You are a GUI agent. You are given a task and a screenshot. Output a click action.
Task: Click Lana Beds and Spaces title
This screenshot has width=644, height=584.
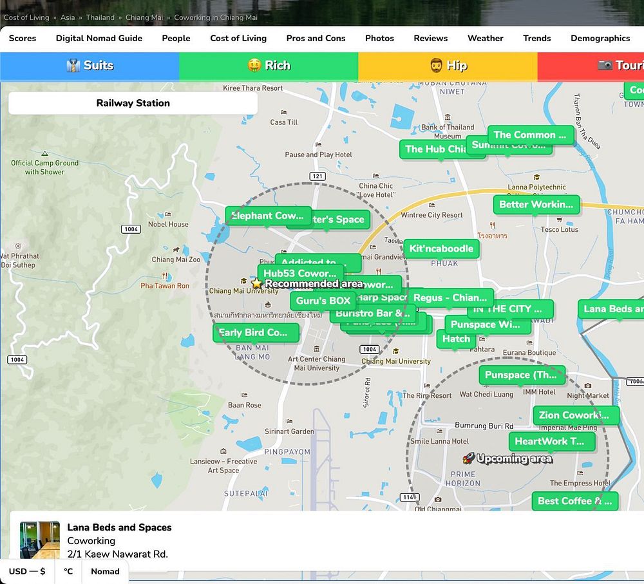pos(120,527)
